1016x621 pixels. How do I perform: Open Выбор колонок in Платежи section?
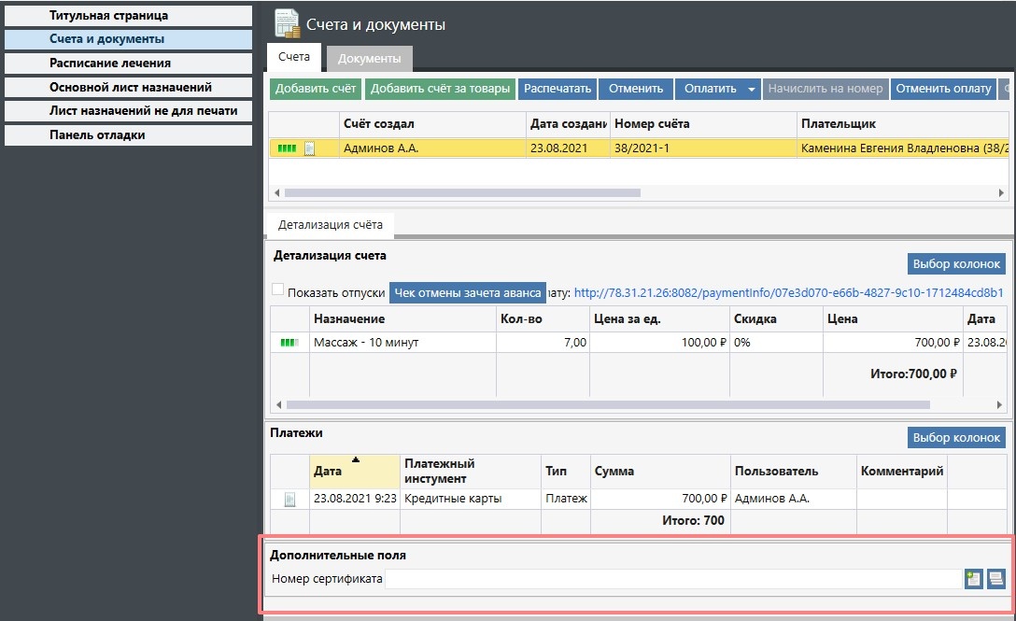point(957,437)
